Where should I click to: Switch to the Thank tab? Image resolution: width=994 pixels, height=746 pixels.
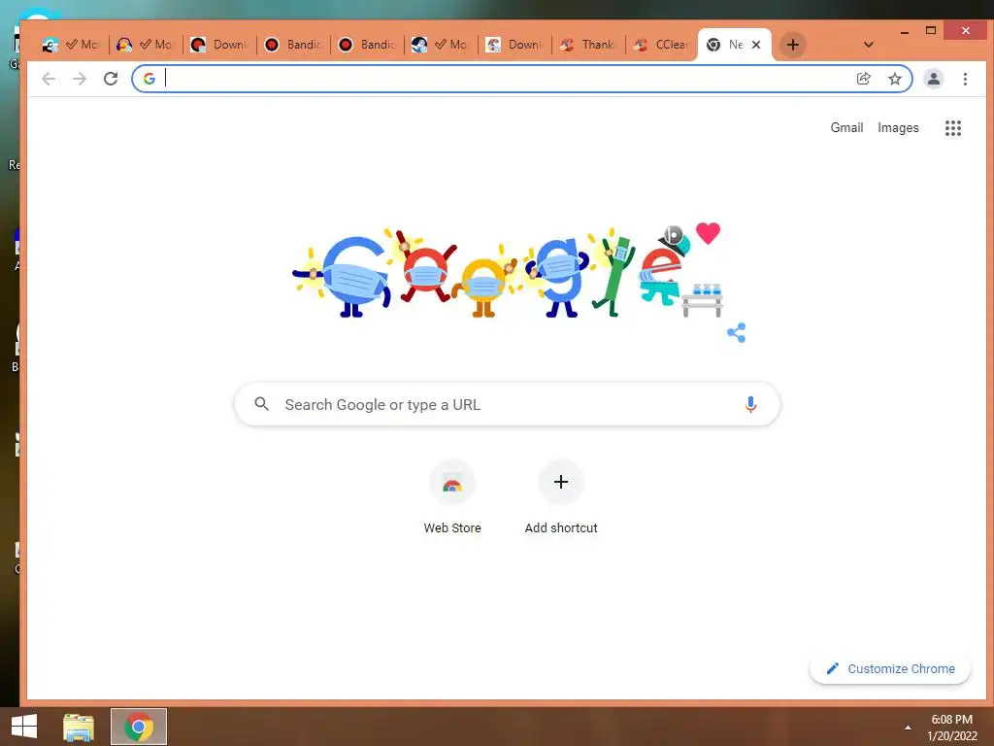[x=588, y=45]
